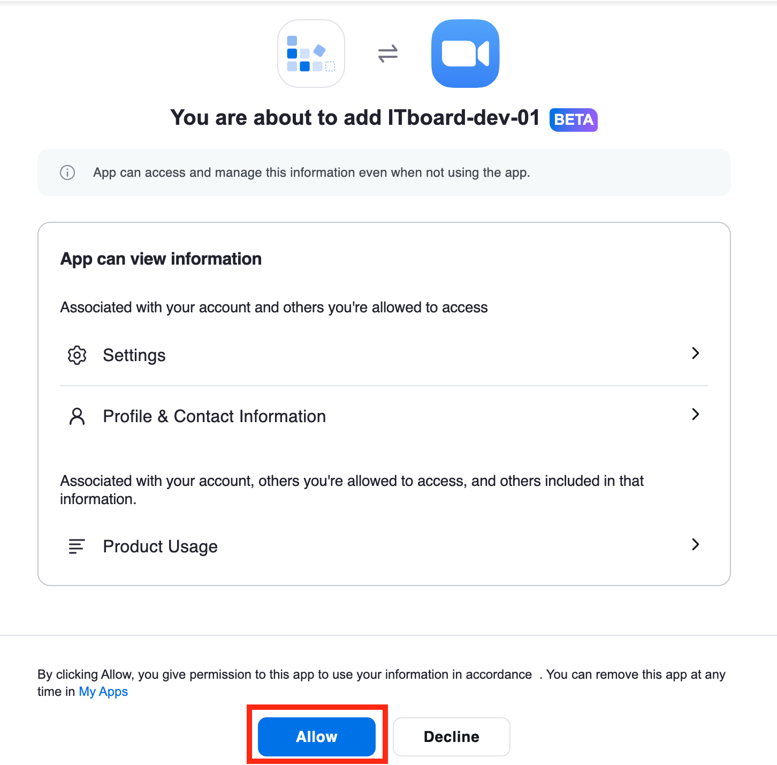Click the BETA badge next to title
This screenshot has height=765, width=777.
(573, 119)
